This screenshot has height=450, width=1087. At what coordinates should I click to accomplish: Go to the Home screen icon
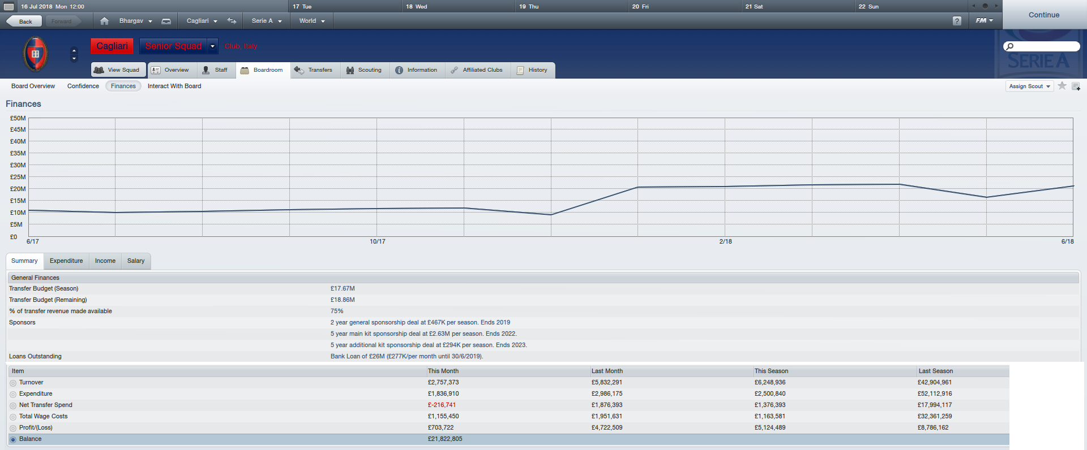click(x=104, y=21)
